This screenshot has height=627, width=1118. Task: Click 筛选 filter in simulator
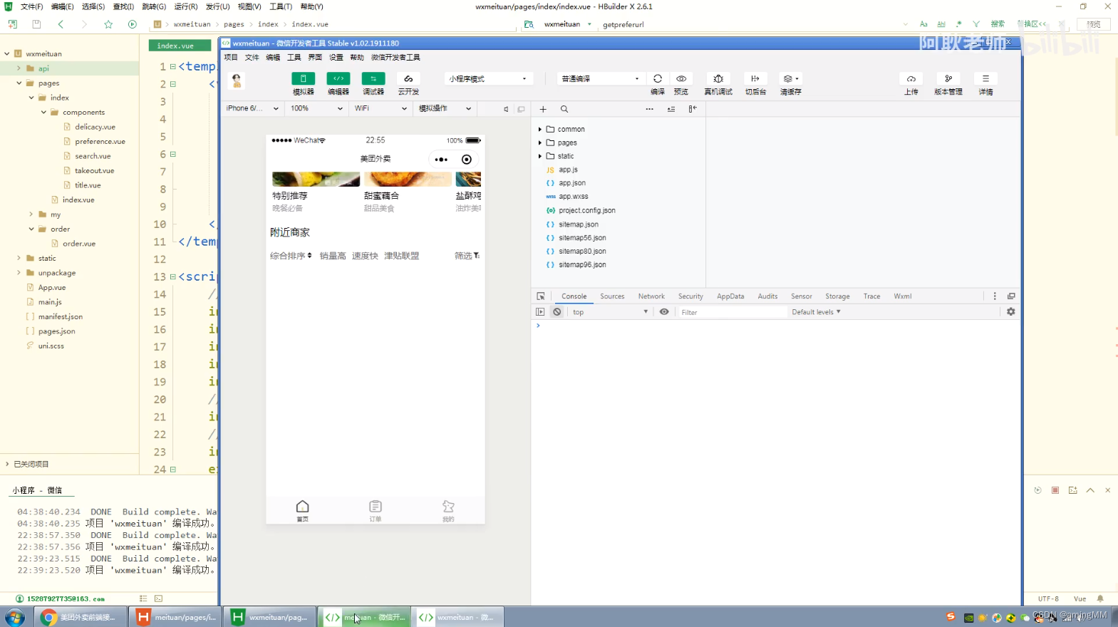467,256
